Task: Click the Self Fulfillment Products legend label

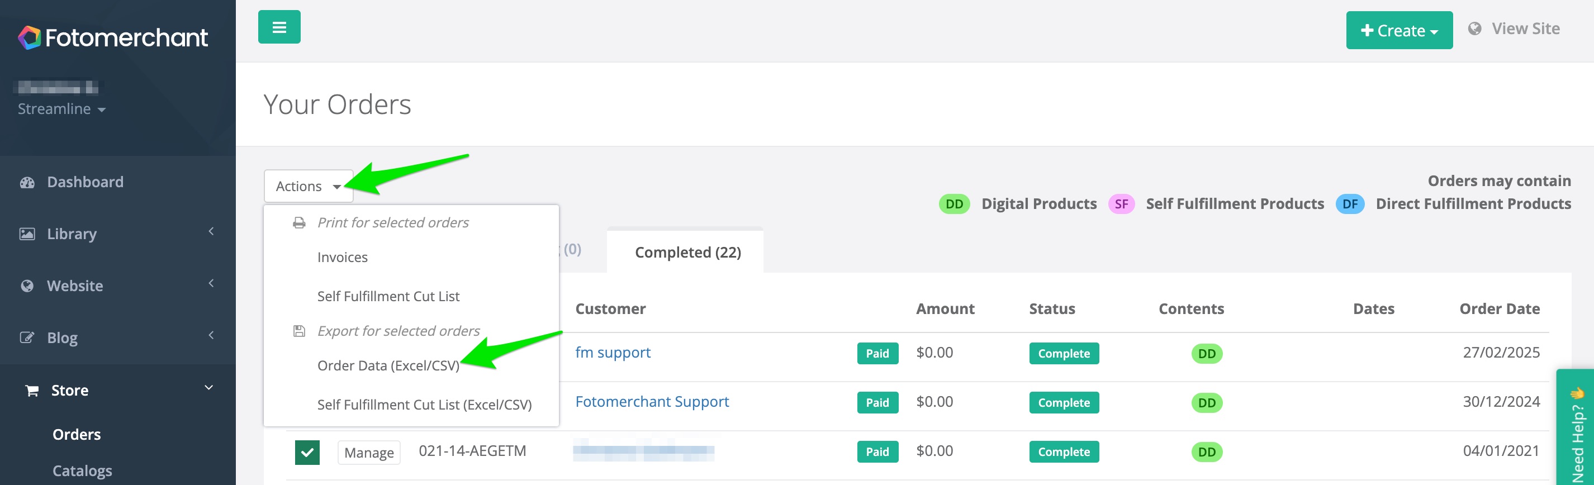Action: pyautogui.click(x=1235, y=204)
